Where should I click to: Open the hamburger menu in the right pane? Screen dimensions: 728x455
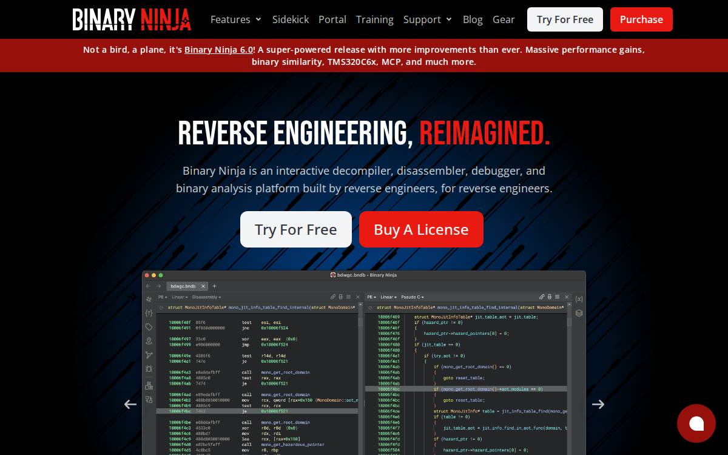557,297
